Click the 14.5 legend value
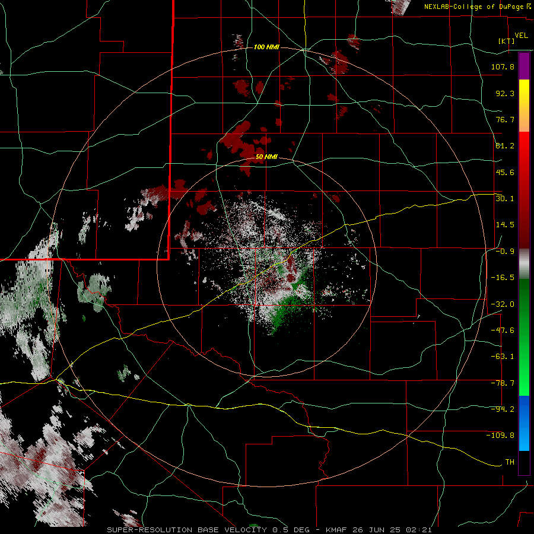Screen dimensions: 534x534 (x=505, y=225)
